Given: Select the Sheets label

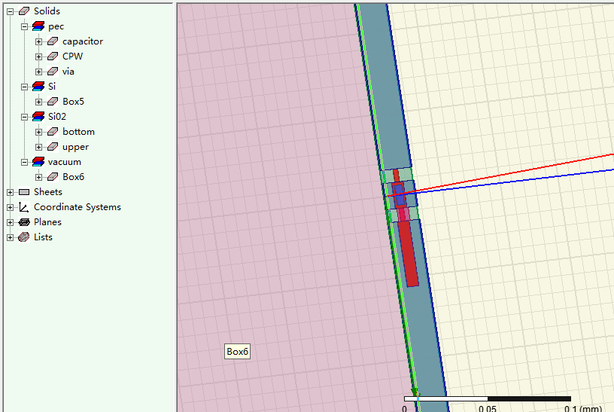Looking at the screenshot, I should click(x=48, y=192).
